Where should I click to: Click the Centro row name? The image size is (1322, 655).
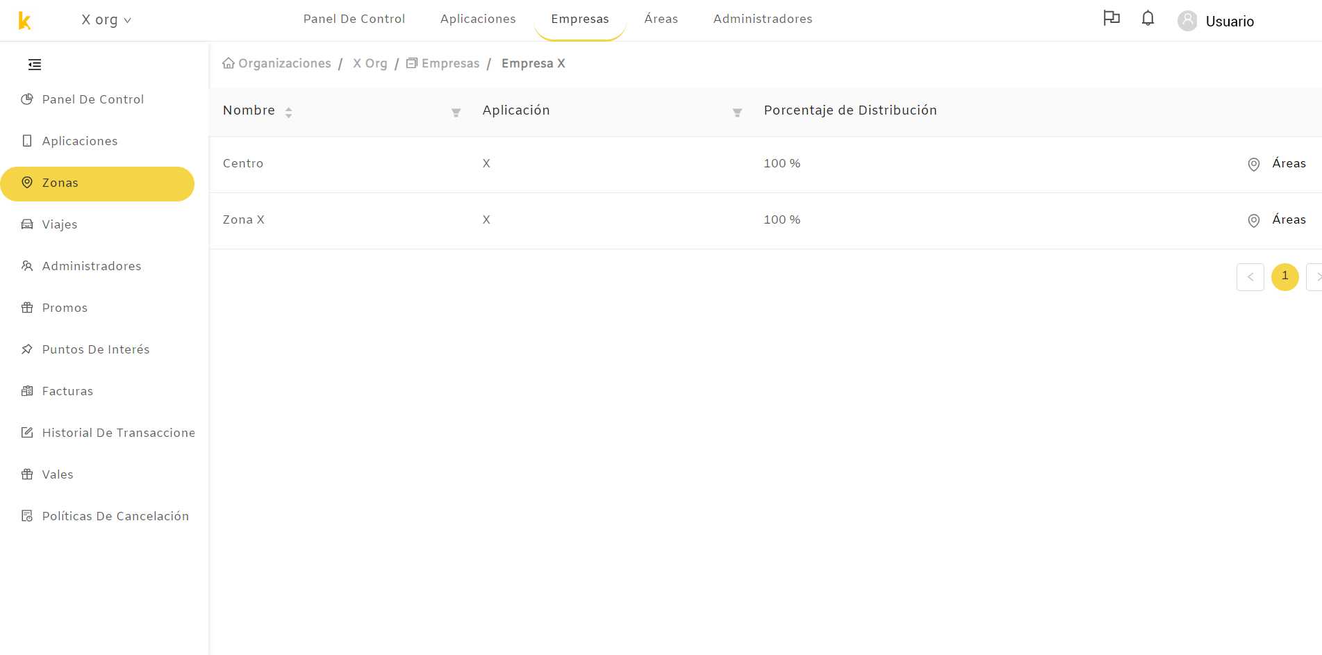tap(243, 163)
